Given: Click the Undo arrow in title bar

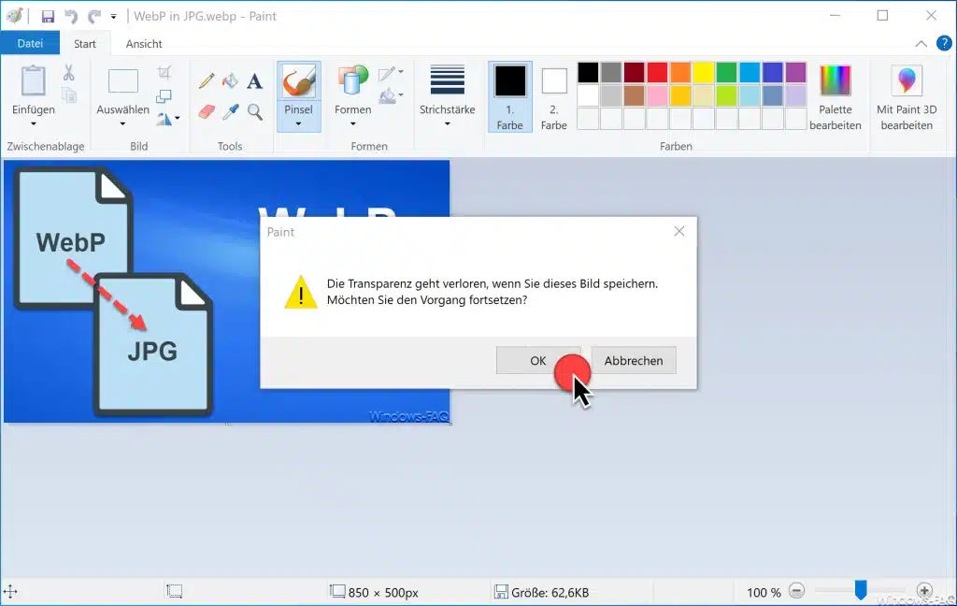Looking at the screenshot, I should point(71,17).
